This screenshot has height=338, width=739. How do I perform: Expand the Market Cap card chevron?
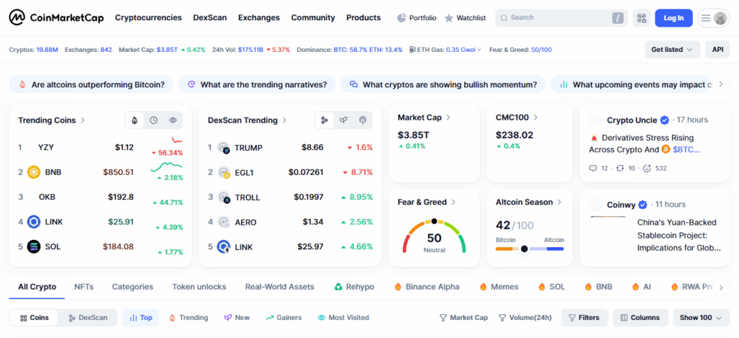[449, 118]
